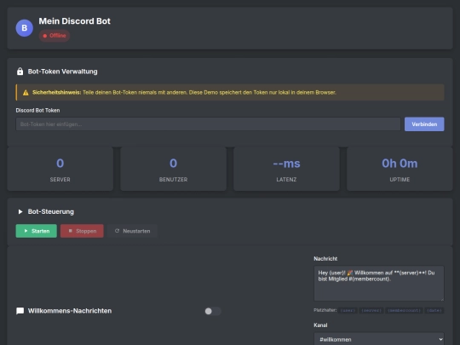Click the lock icon beside Bot-Token Verwaltung
Viewport: 460px width, 345px height.
click(20, 72)
